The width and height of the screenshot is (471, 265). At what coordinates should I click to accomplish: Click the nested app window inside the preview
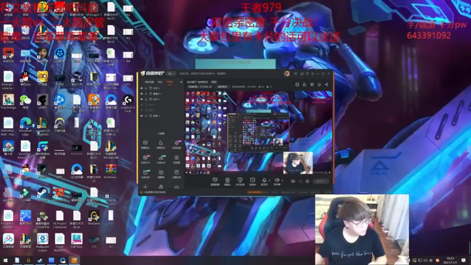tap(258, 132)
